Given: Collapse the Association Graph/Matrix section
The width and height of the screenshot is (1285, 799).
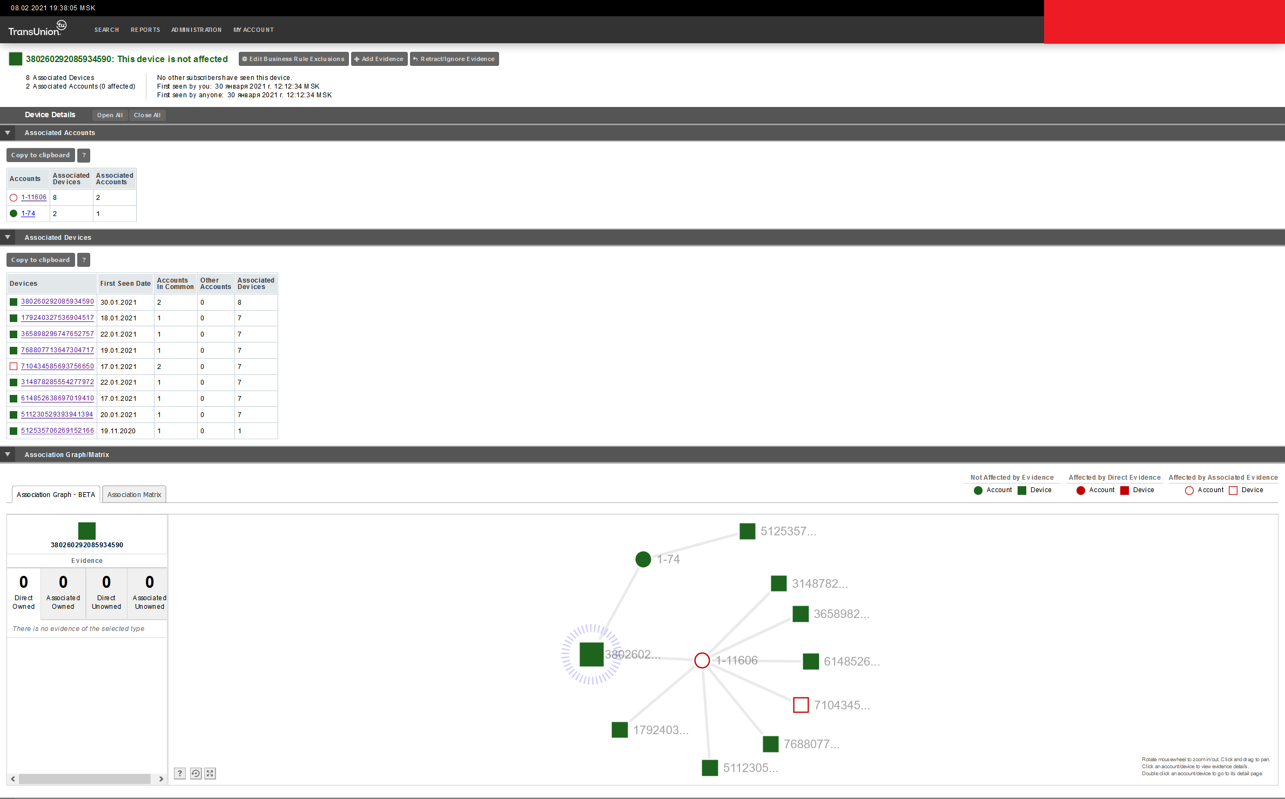Looking at the screenshot, I should click(8, 454).
